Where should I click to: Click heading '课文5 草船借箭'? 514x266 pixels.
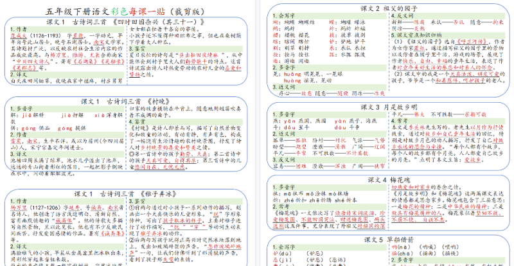point(389,240)
